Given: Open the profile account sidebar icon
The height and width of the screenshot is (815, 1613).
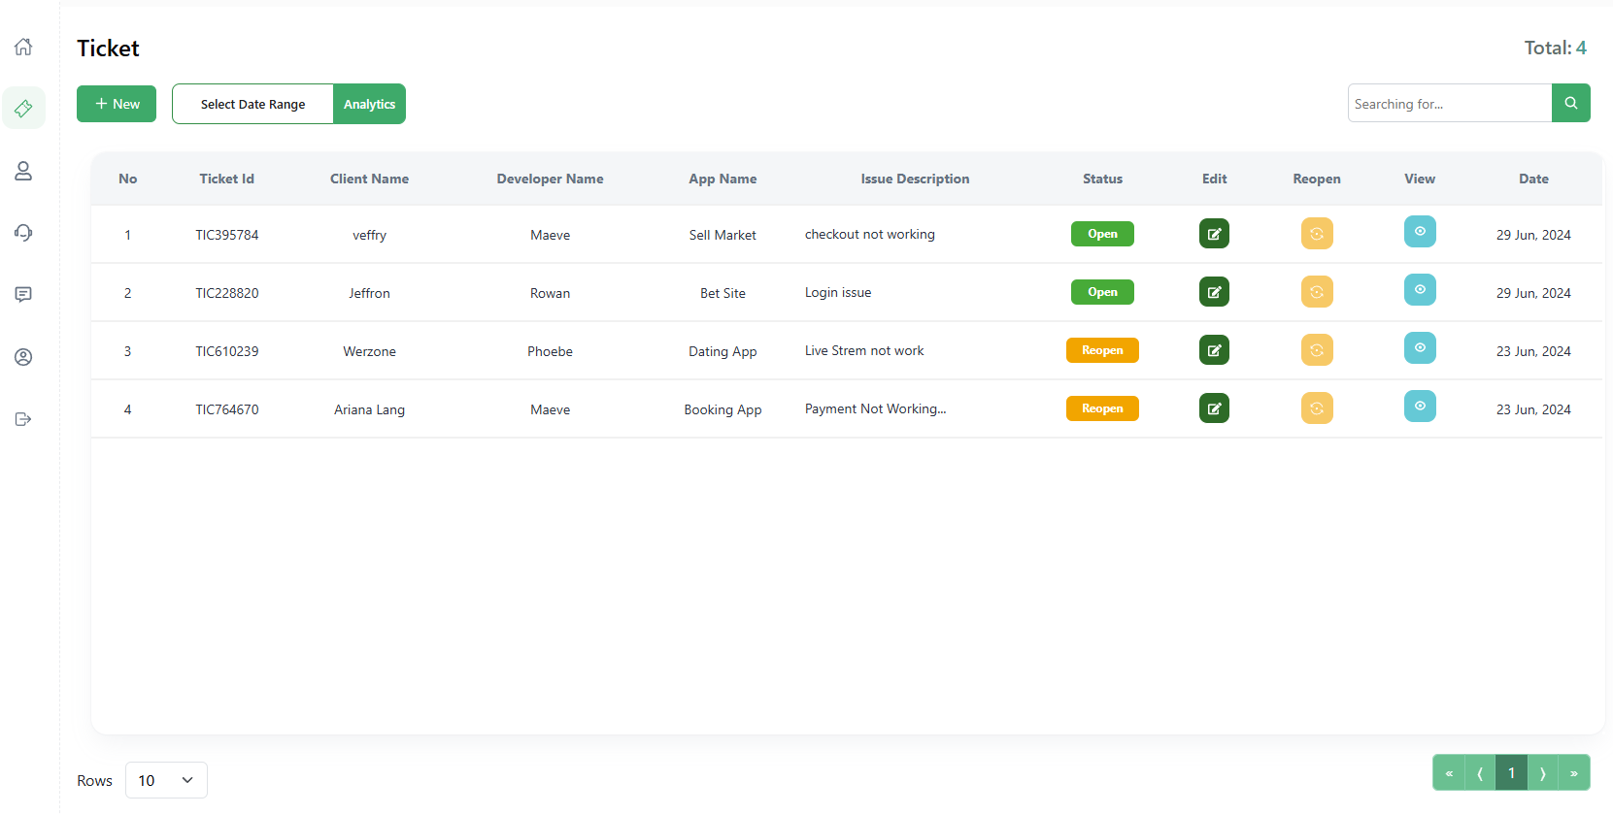Looking at the screenshot, I should [x=23, y=357].
